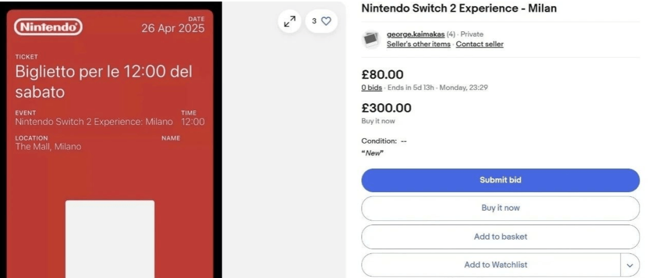Open the george.kaimakas seller profile link
Image resolution: width=648 pixels, height=278 pixels.
(415, 34)
